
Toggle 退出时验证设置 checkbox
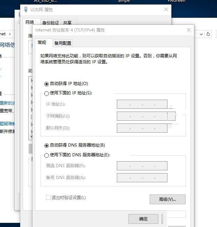click(x=48, y=198)
